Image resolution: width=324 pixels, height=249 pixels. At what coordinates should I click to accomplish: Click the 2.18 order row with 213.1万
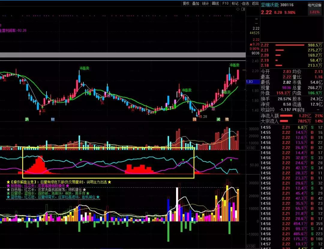click(x=291, y=65)
